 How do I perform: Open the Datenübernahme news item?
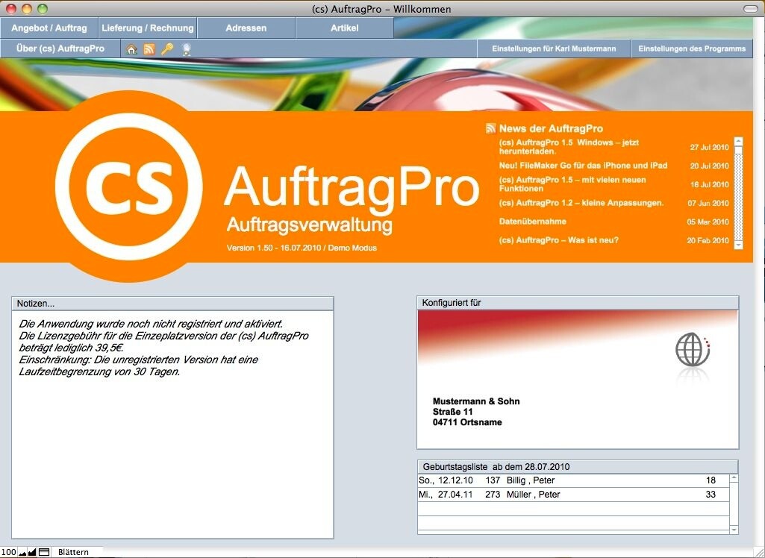[532, 222]
